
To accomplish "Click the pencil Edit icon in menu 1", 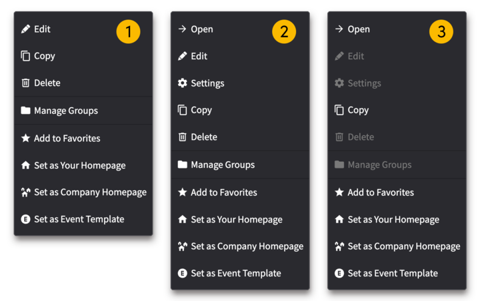I will (x=25, y=29).
